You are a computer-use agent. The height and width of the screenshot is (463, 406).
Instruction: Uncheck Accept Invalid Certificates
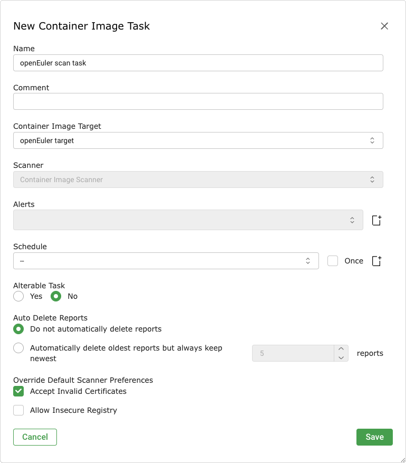coord(18,391)
